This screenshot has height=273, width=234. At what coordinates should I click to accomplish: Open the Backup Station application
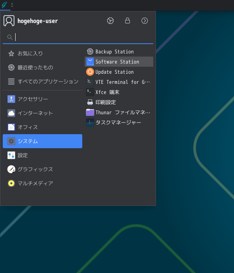coord(119,51)
